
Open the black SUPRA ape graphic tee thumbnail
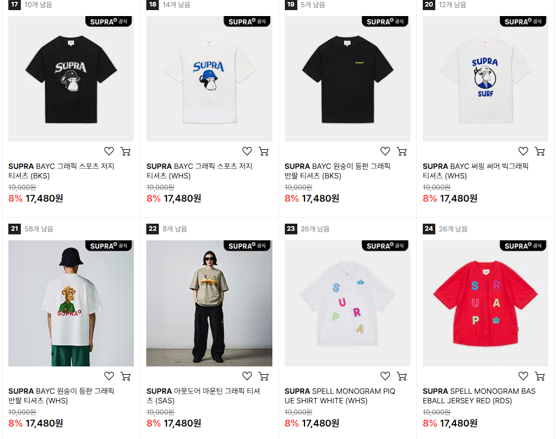71,79
